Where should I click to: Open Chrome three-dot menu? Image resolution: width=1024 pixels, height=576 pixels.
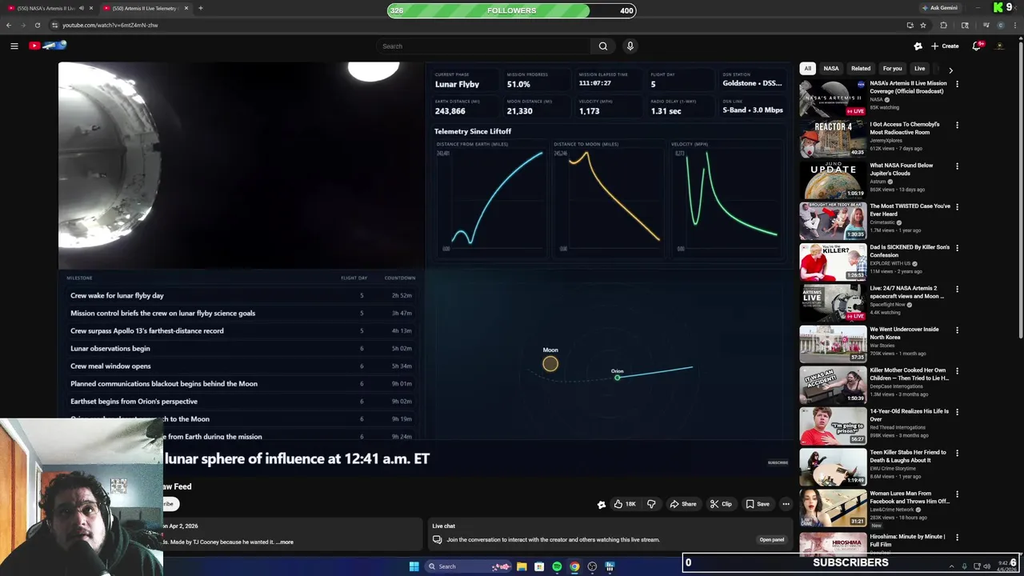pyautogui.click(x=1015, y=25)
